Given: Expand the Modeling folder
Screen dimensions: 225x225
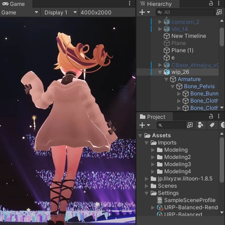Looking at the screenshot, I should [x=153, y=150].
